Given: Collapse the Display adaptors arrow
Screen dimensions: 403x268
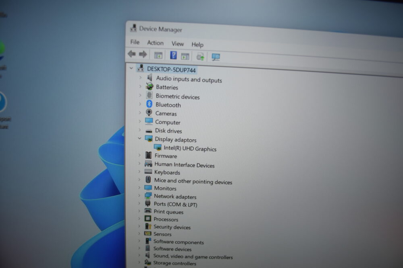Looking at the screenshot, I should tap(139, 138).
